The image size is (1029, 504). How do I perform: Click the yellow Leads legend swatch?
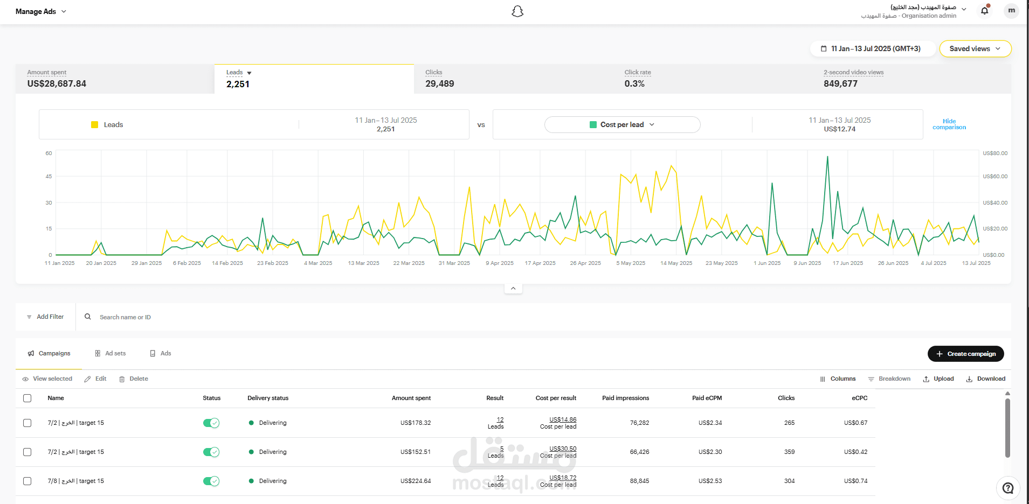tap(95, 124)
